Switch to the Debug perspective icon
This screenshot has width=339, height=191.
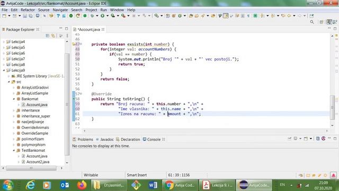tap(335, 22)
